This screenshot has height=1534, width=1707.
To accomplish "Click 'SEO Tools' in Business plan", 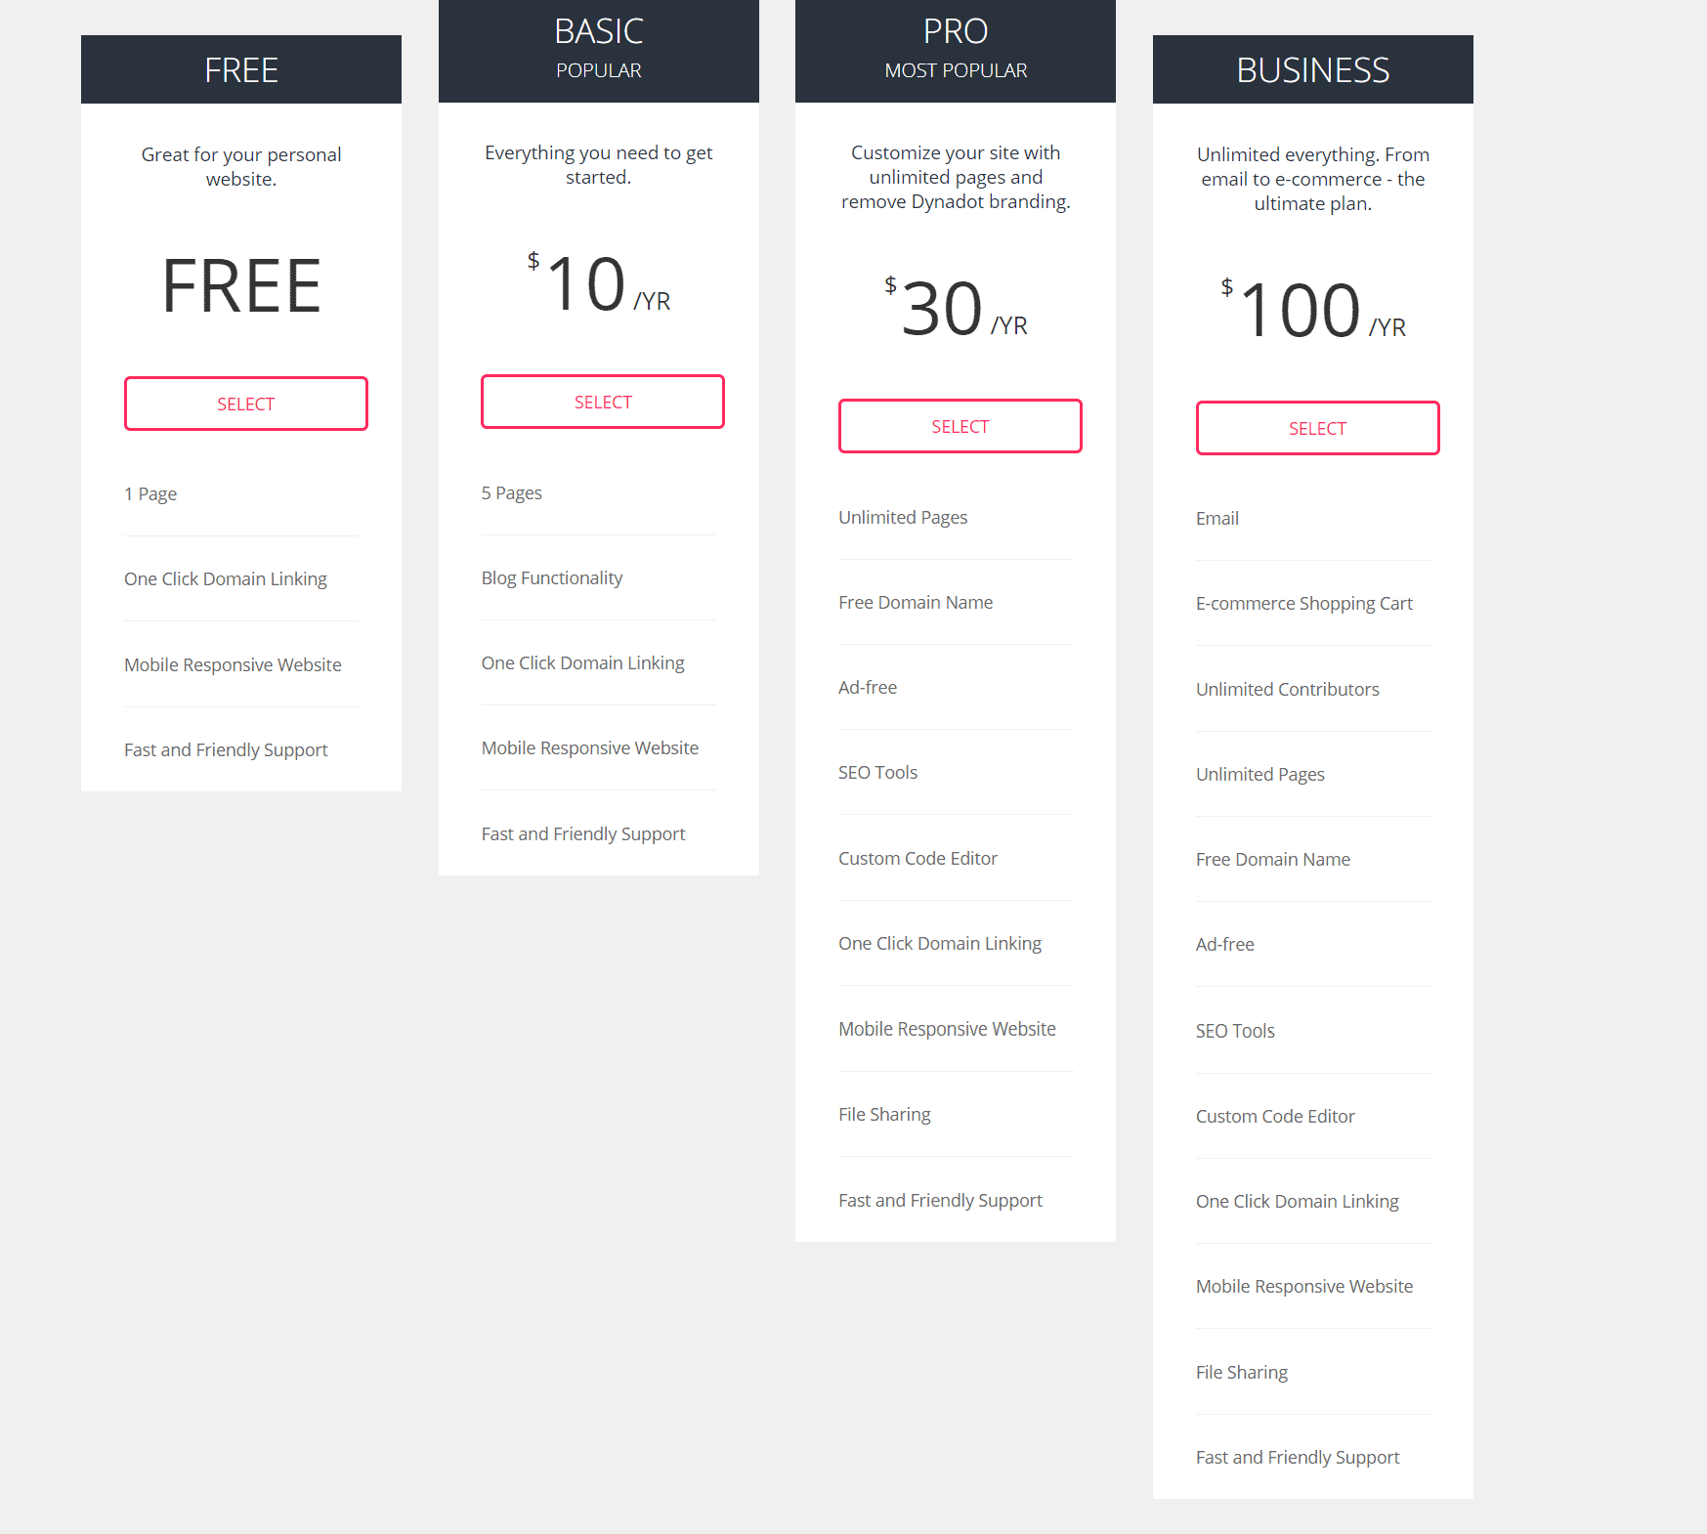I will [1235, 1031].
